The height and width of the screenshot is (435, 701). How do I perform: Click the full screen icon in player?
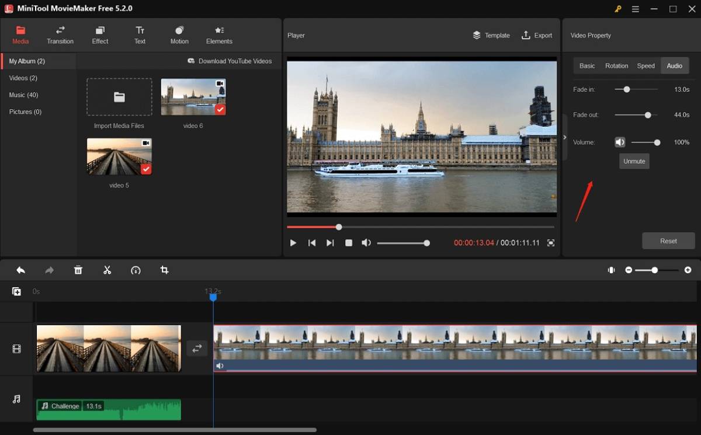click(551, 243)
